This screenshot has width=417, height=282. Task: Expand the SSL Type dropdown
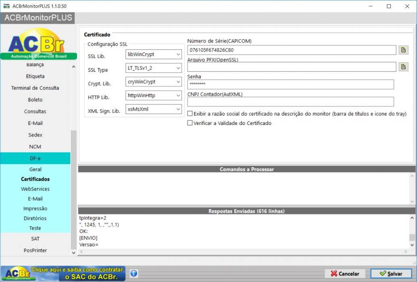pos(154,68)
